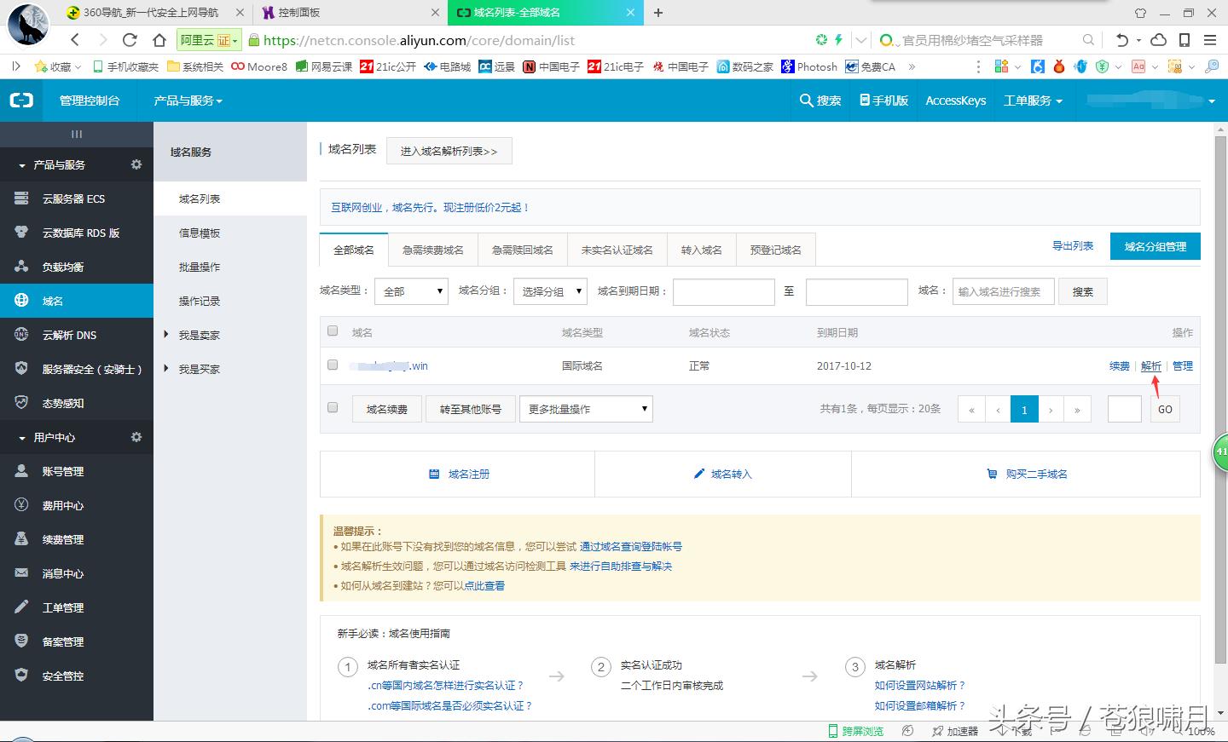Switch to the 未实名认证域名 tab
This screenshot has height=742, width=1228.
pos(617,249)
